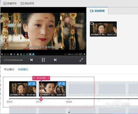Image resolution: width=138 pixels, height=114 pixels.
Task: Pause the video playback
Action: coord(43,60)
